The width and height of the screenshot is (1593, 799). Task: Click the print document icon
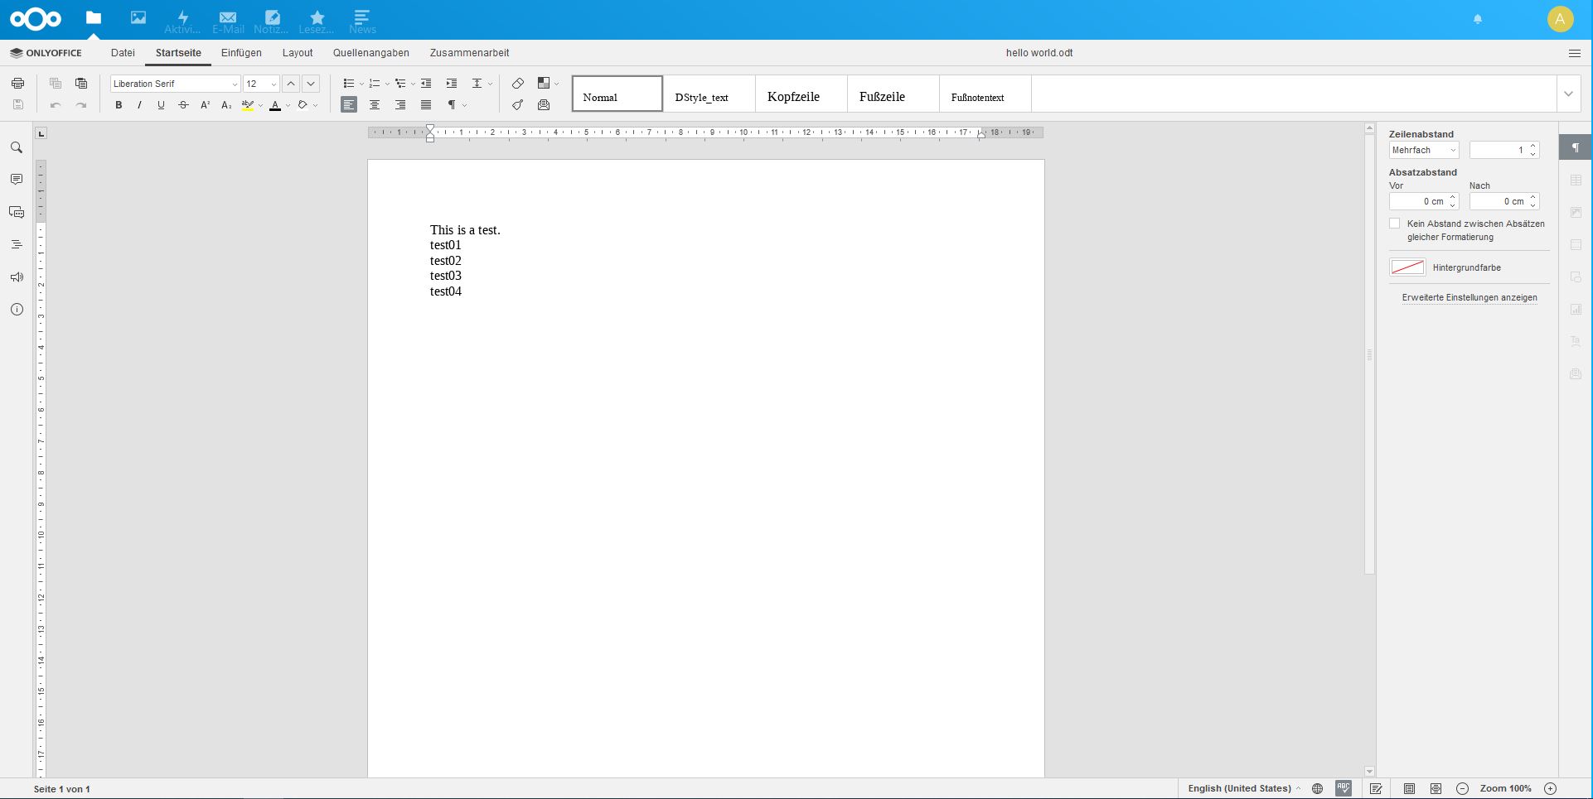pyautogui.click(x=17, y=84)
